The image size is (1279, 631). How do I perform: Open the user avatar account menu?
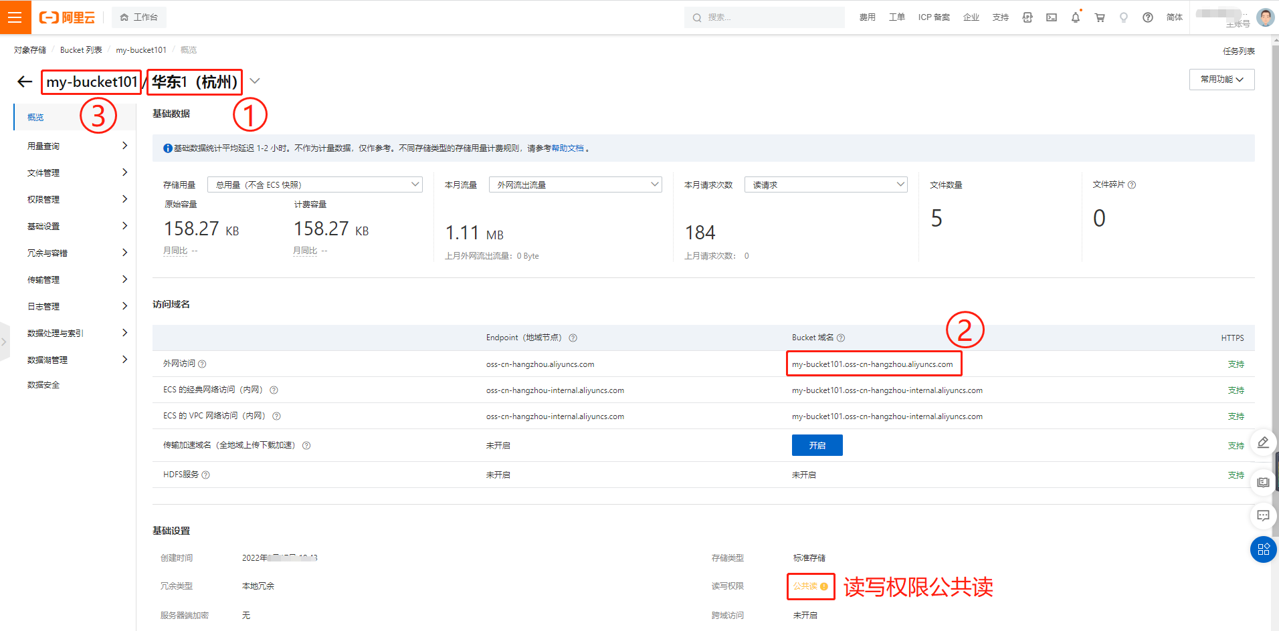coord(1265,17)
